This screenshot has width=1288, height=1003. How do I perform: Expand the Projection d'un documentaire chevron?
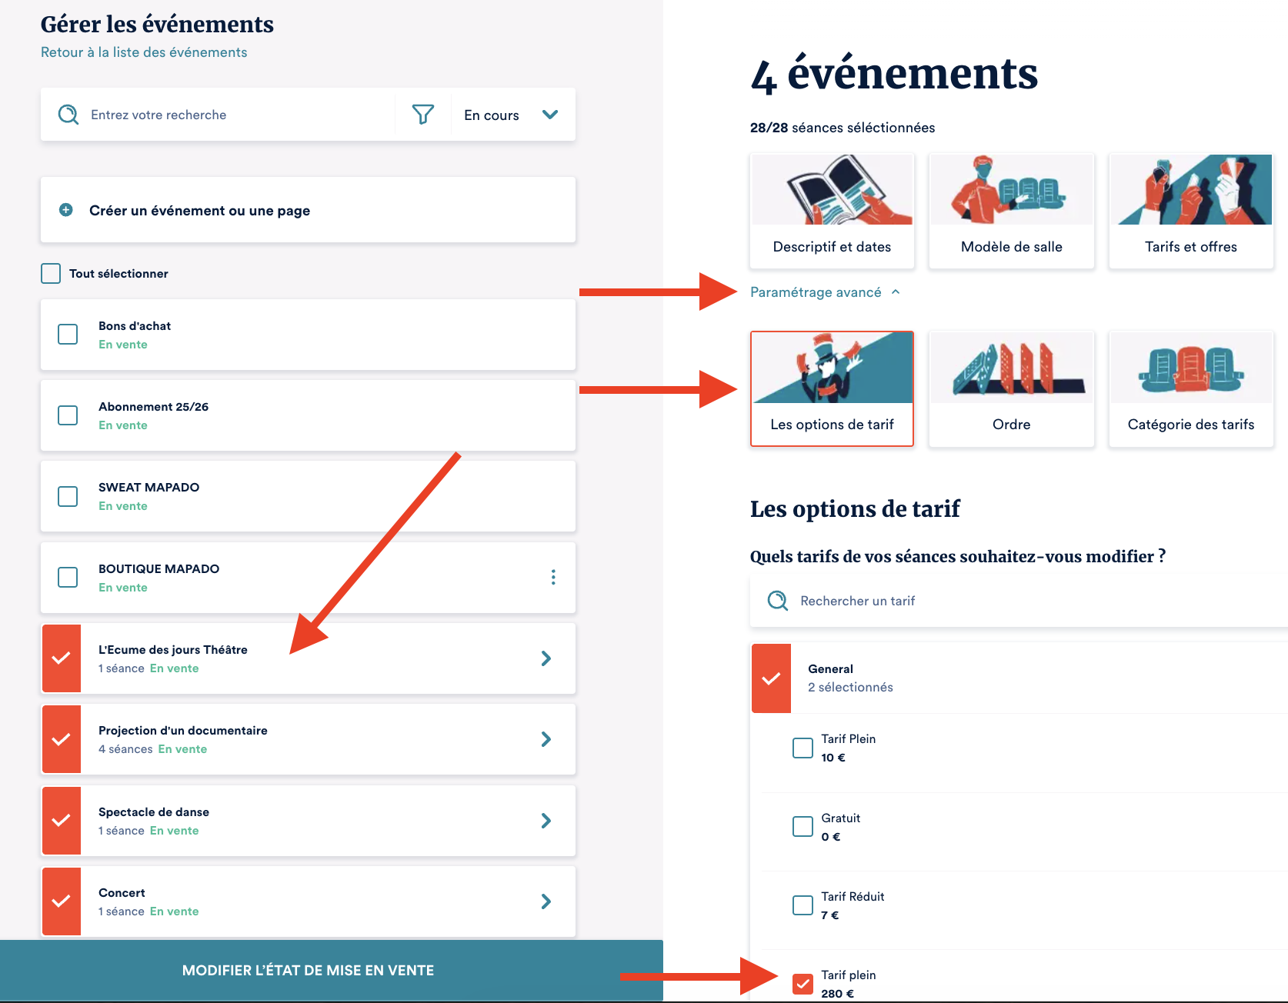click(546, 739)
